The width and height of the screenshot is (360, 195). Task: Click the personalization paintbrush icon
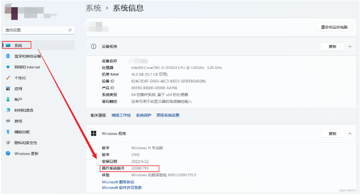(8, 78)
